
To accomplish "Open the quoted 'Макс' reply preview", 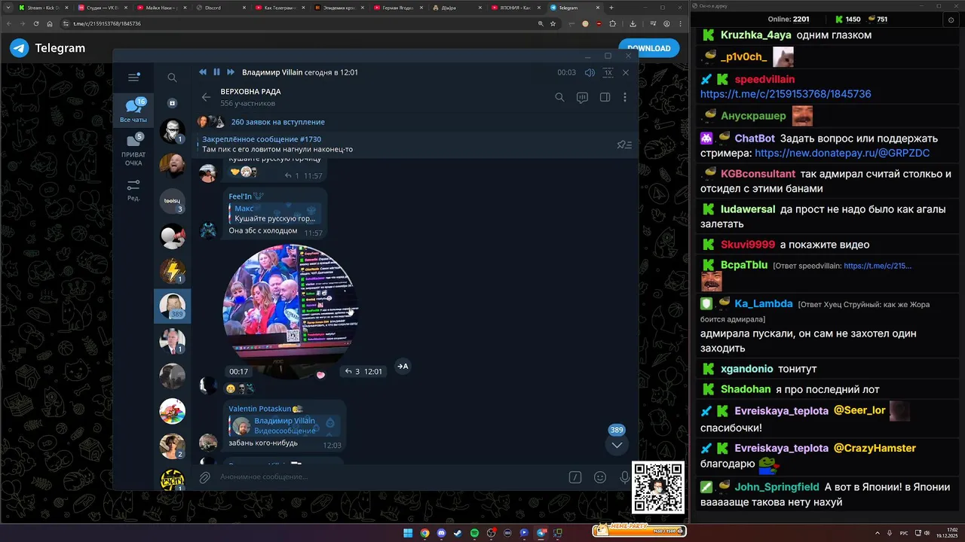I will [x=274, y=213].
